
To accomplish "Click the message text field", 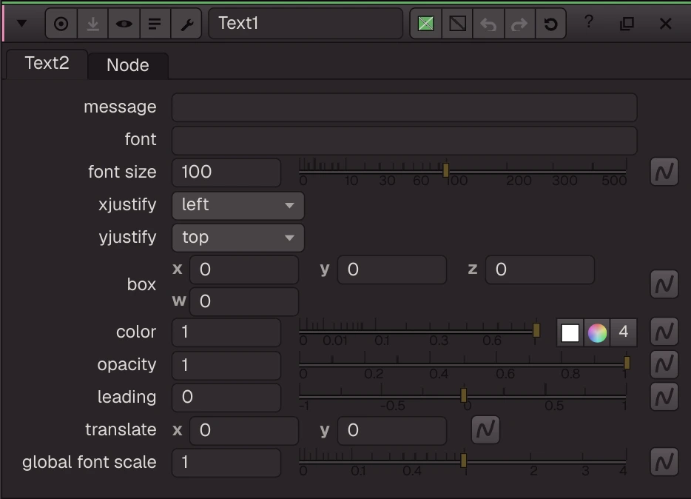I will [404, 107].
